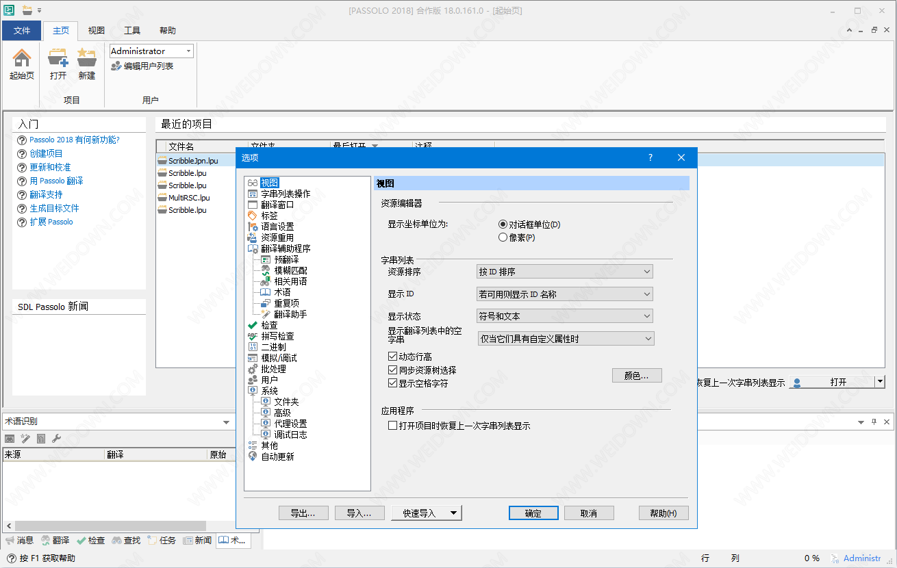
Task: Switch to the 工具 ribbon tab
Action: tap(132, 31)
